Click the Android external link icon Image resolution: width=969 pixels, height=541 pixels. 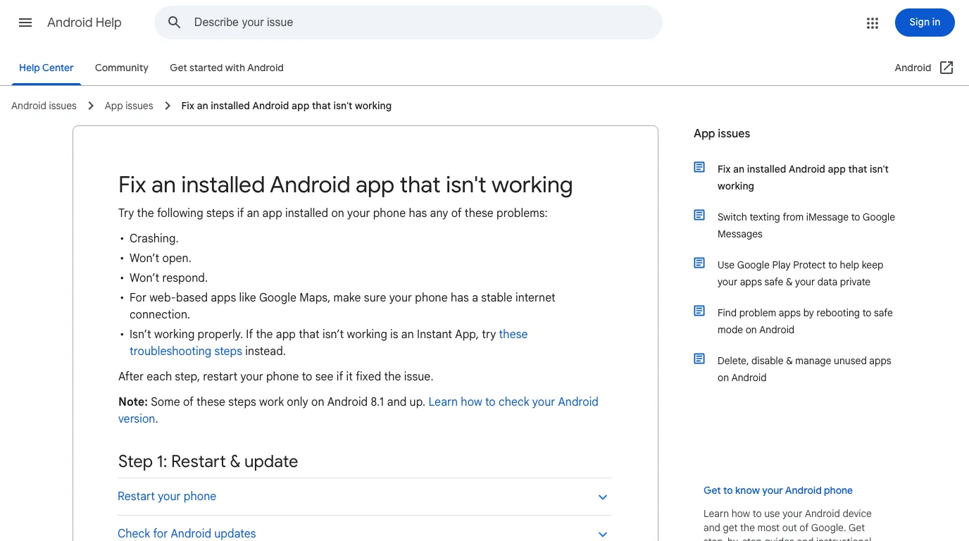pos(946,68)
